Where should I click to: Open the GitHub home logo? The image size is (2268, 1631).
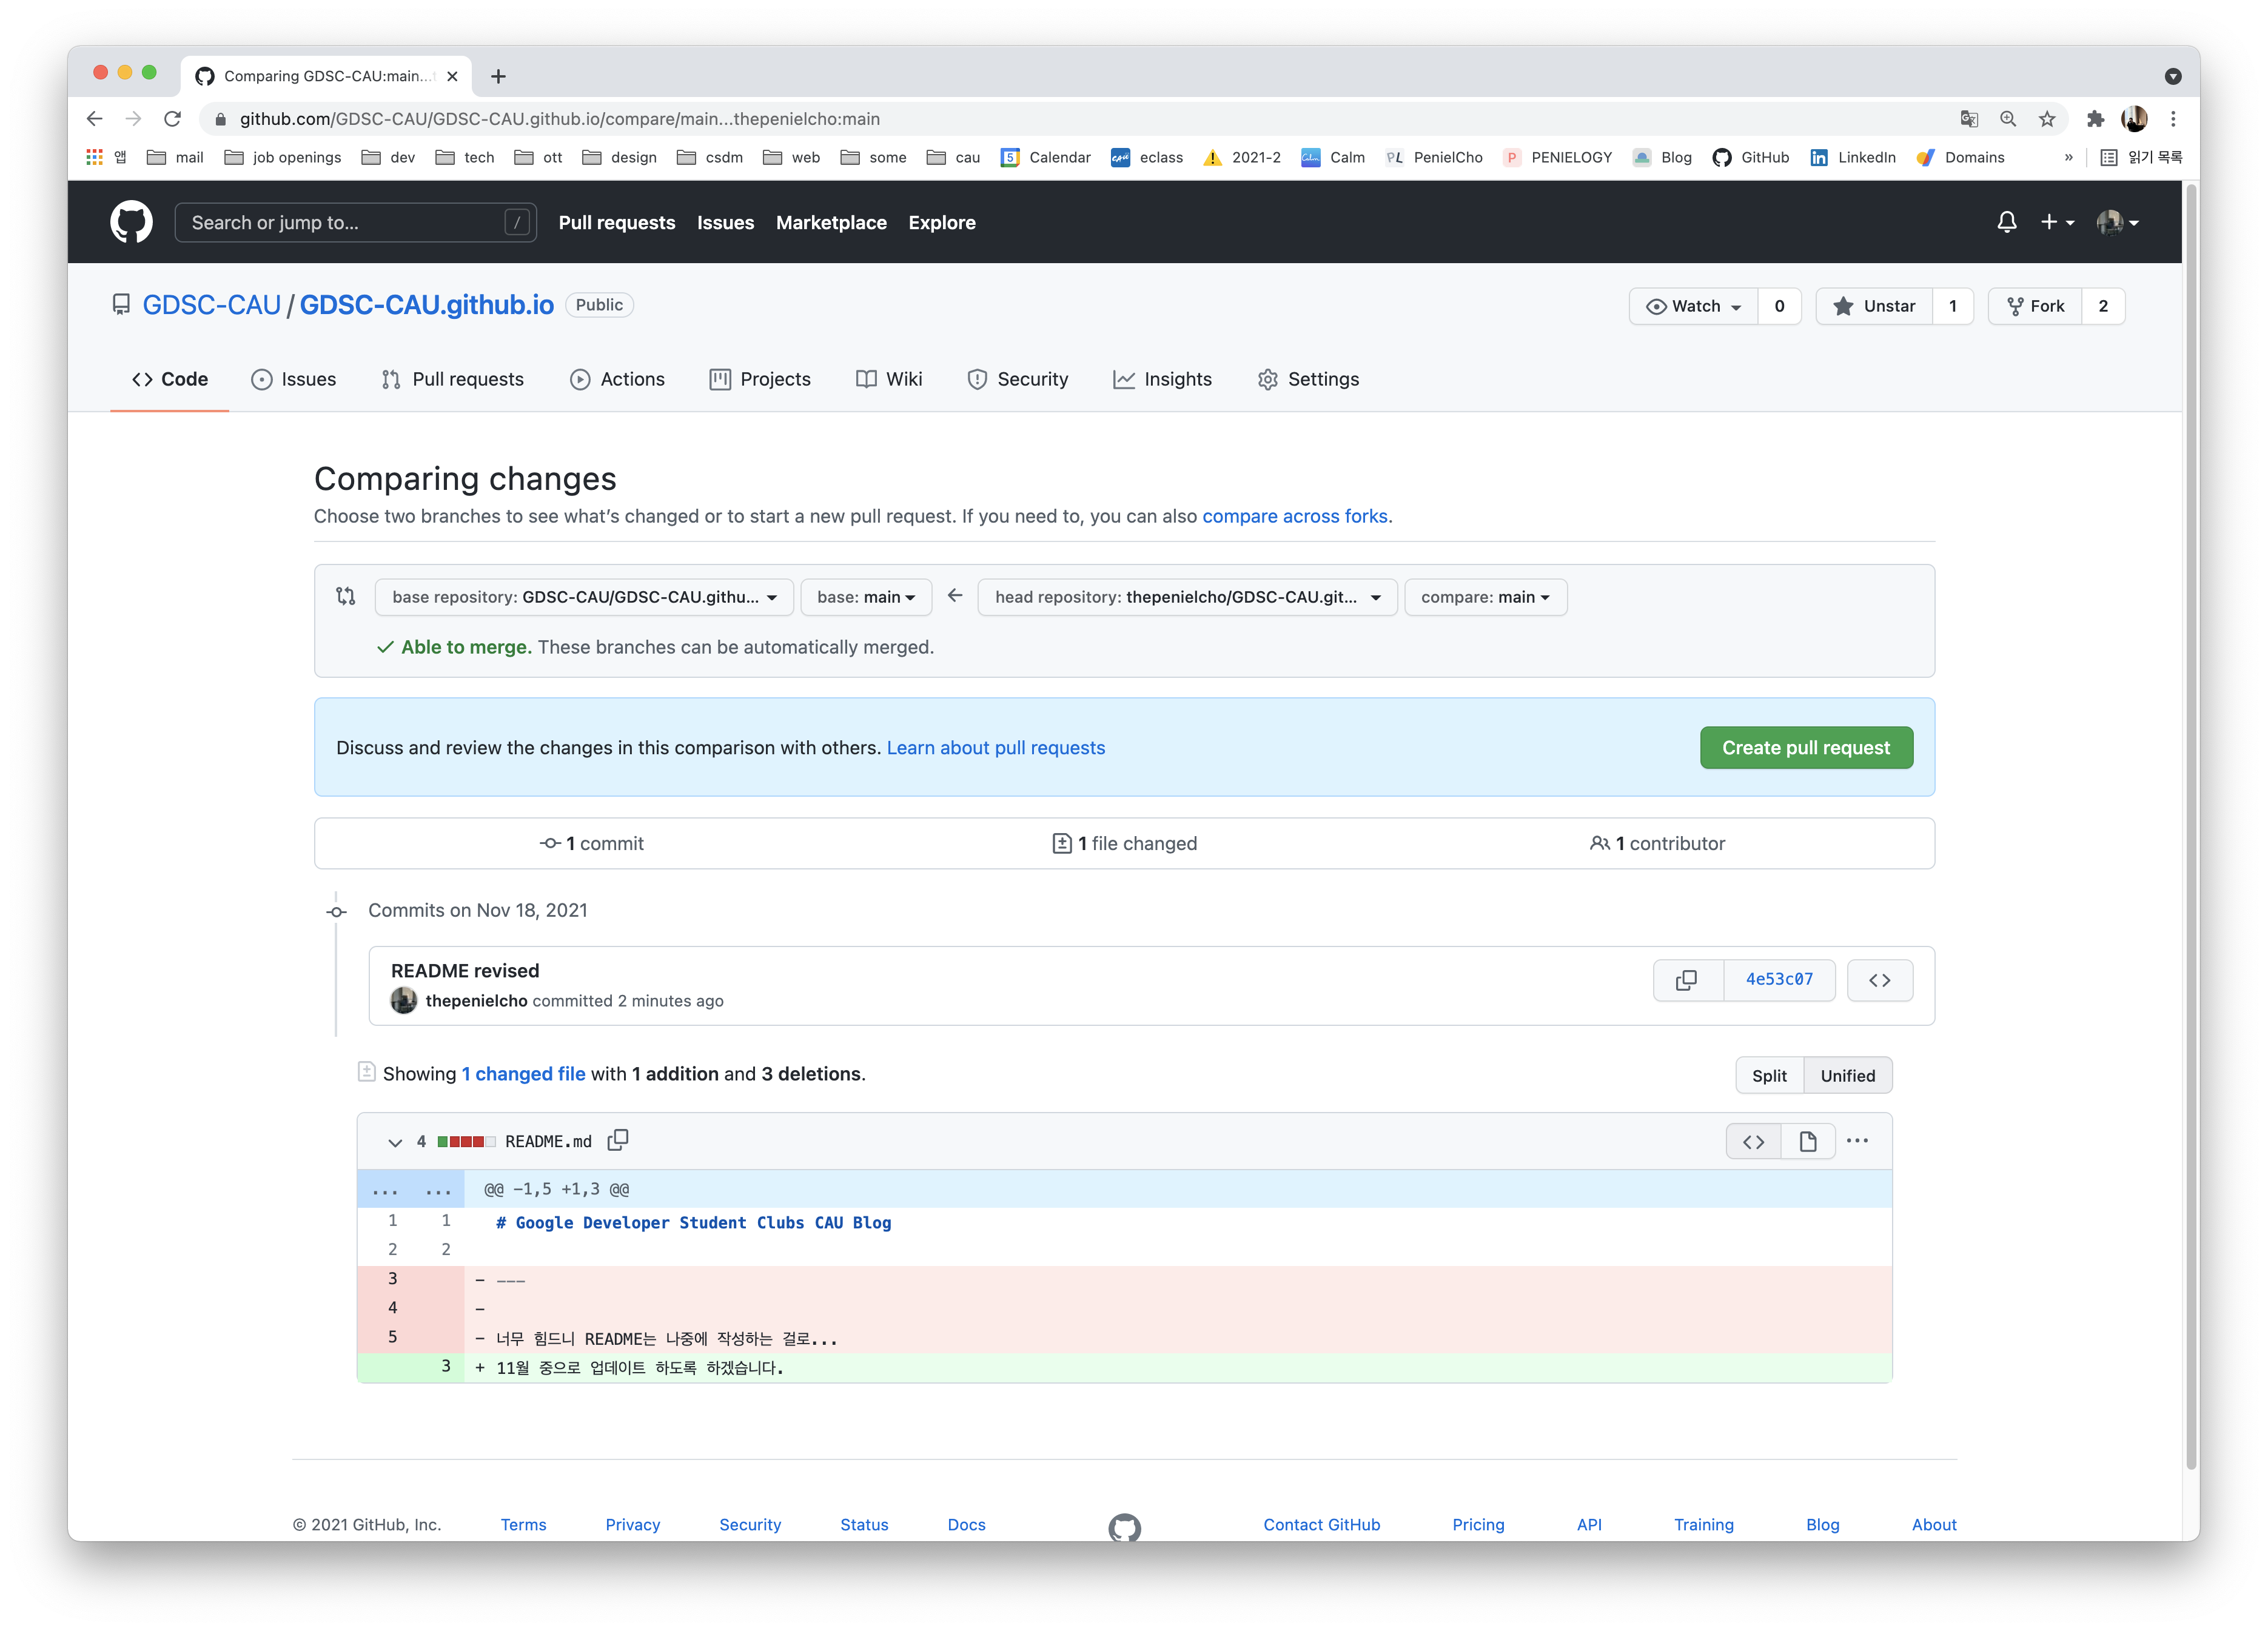pos(131,222)
